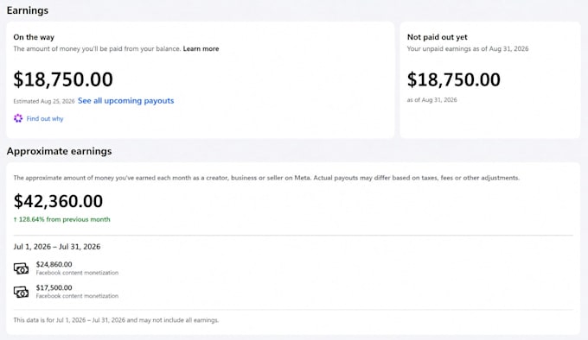Image resolution: width=588 pixels, height=340 pixels.
Task: Click the Learn more link
Action: pos(201,48)
